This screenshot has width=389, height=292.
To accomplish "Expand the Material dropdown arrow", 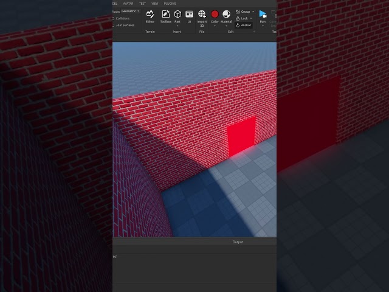I will click(226, 26).
